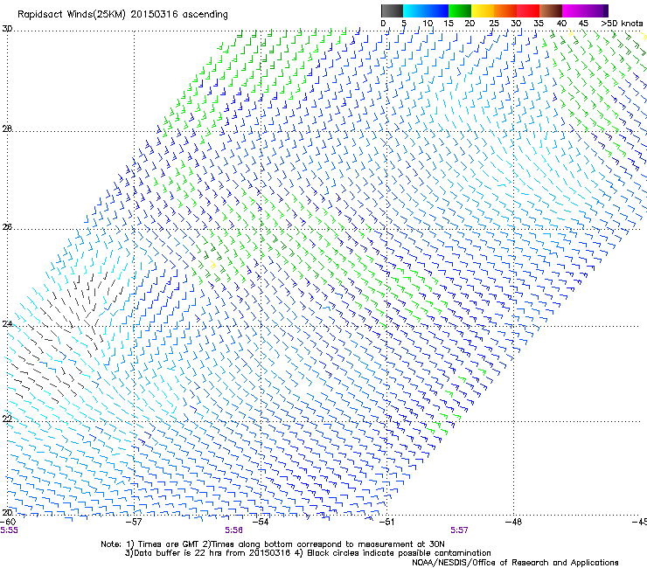Screen dimensions: 647x568
Task: Click the cyan-to-blue 5-15 knots legend segment
Action: [426, 10]
